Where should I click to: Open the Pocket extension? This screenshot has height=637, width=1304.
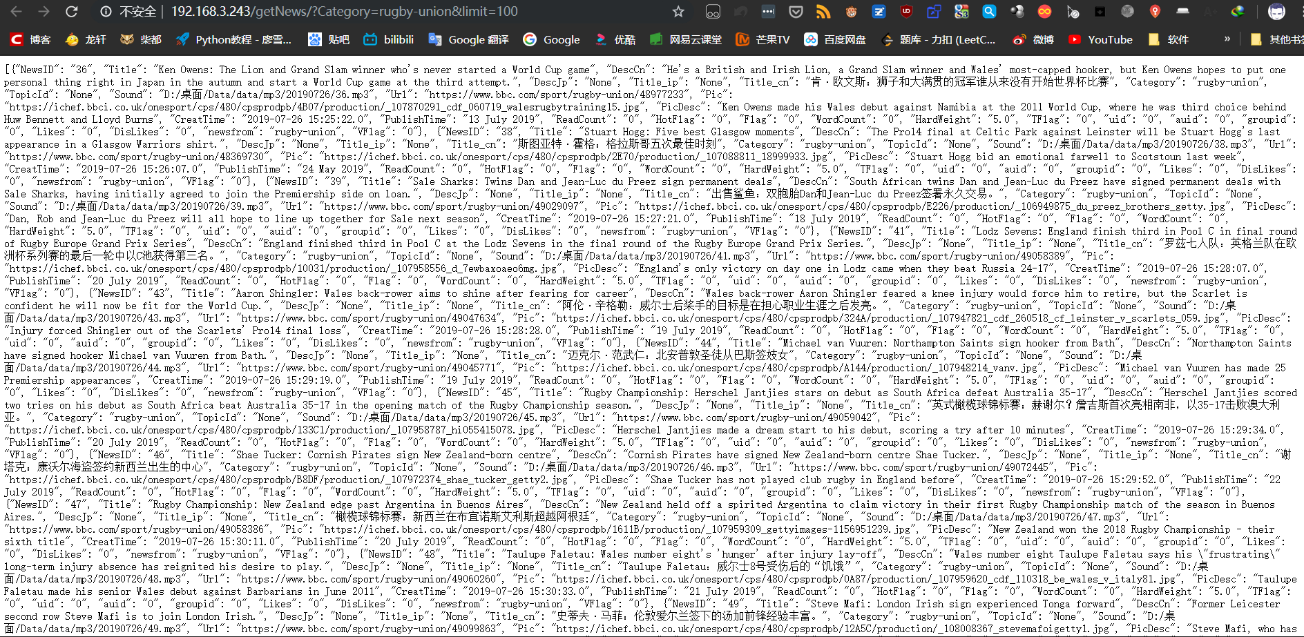tap(796, 12)
